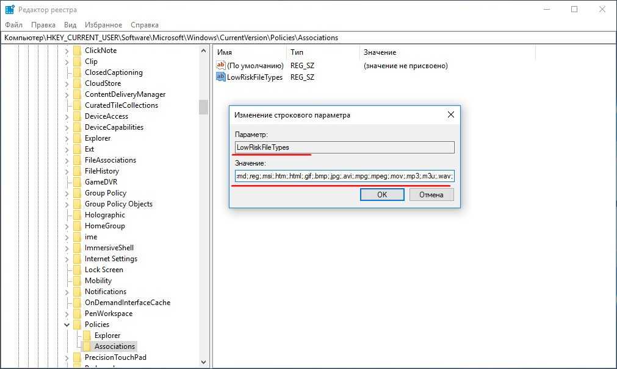This screenshot has height=369, width=617.
Task: Click the CloudStore folder icon
Action: tap(77, 83)
